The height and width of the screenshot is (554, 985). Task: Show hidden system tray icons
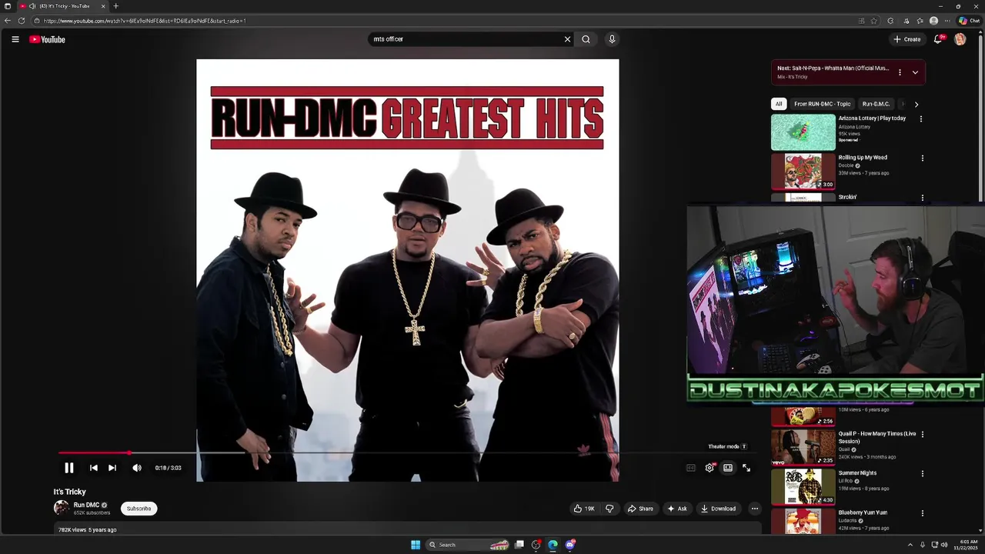pos(910,545)
